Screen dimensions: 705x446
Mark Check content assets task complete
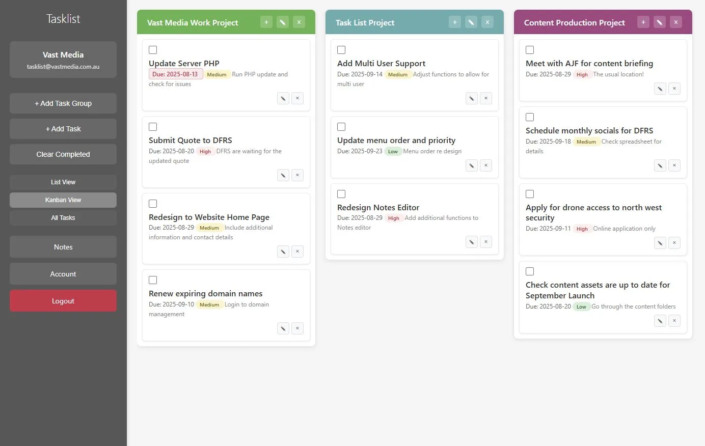(x=530, y=271)
